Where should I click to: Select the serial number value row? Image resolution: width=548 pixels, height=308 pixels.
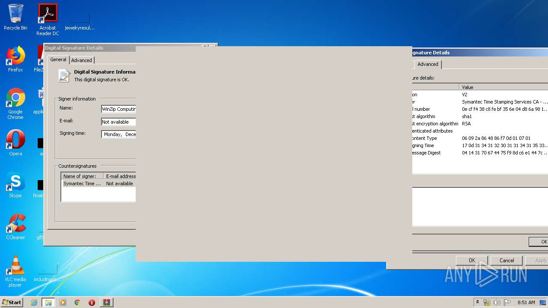point(480,109)
